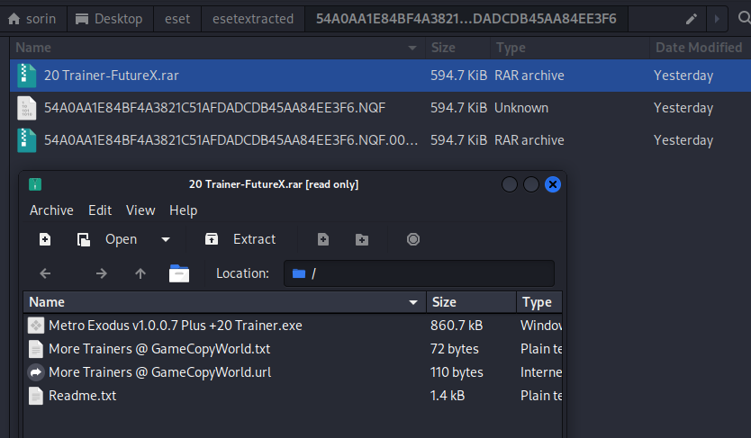Click the current 54A0AA1E84BF4A3821 path segment
Screen dimensions: 751x438
(x=466, y=19)
